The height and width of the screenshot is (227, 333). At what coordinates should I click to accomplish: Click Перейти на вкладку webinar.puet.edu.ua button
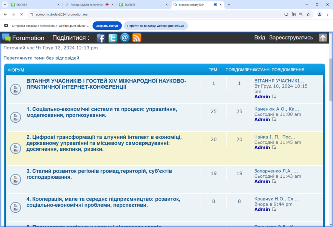156,26
